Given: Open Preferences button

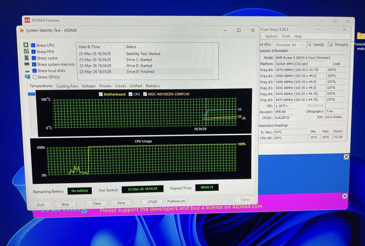Looking at the screenshot, I should 176,201.
